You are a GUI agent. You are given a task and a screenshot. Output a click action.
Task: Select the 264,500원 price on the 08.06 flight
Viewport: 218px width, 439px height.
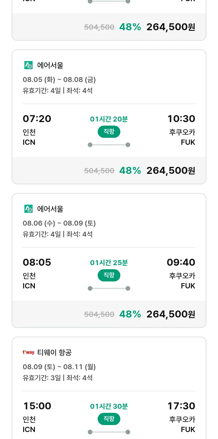coord(171,314)
